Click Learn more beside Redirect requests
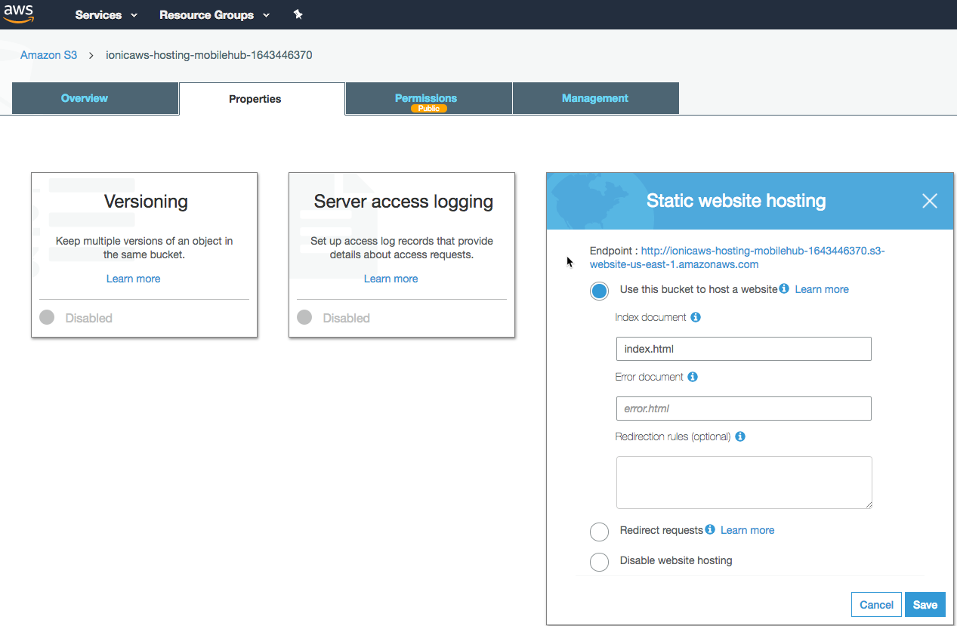 point(748,530)
